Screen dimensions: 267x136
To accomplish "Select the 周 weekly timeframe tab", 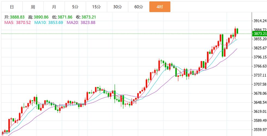I will click(x=33, y=7).
